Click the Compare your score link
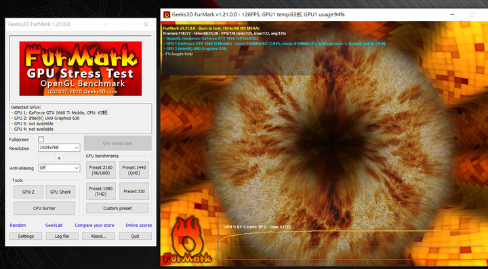Image resolution: width=488 pixels, height=269 pixels. tap(94, 225)
